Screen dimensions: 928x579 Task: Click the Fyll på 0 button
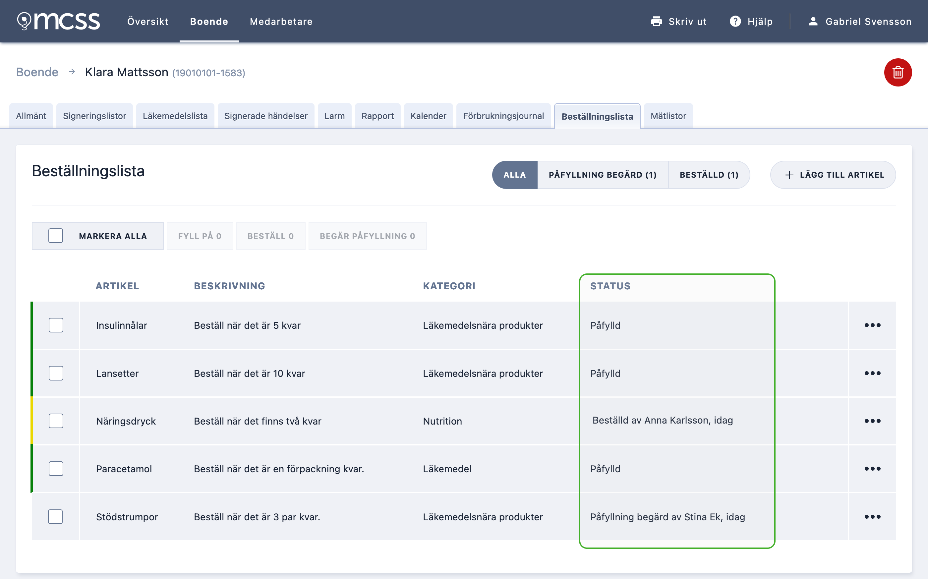pos(200,236)
